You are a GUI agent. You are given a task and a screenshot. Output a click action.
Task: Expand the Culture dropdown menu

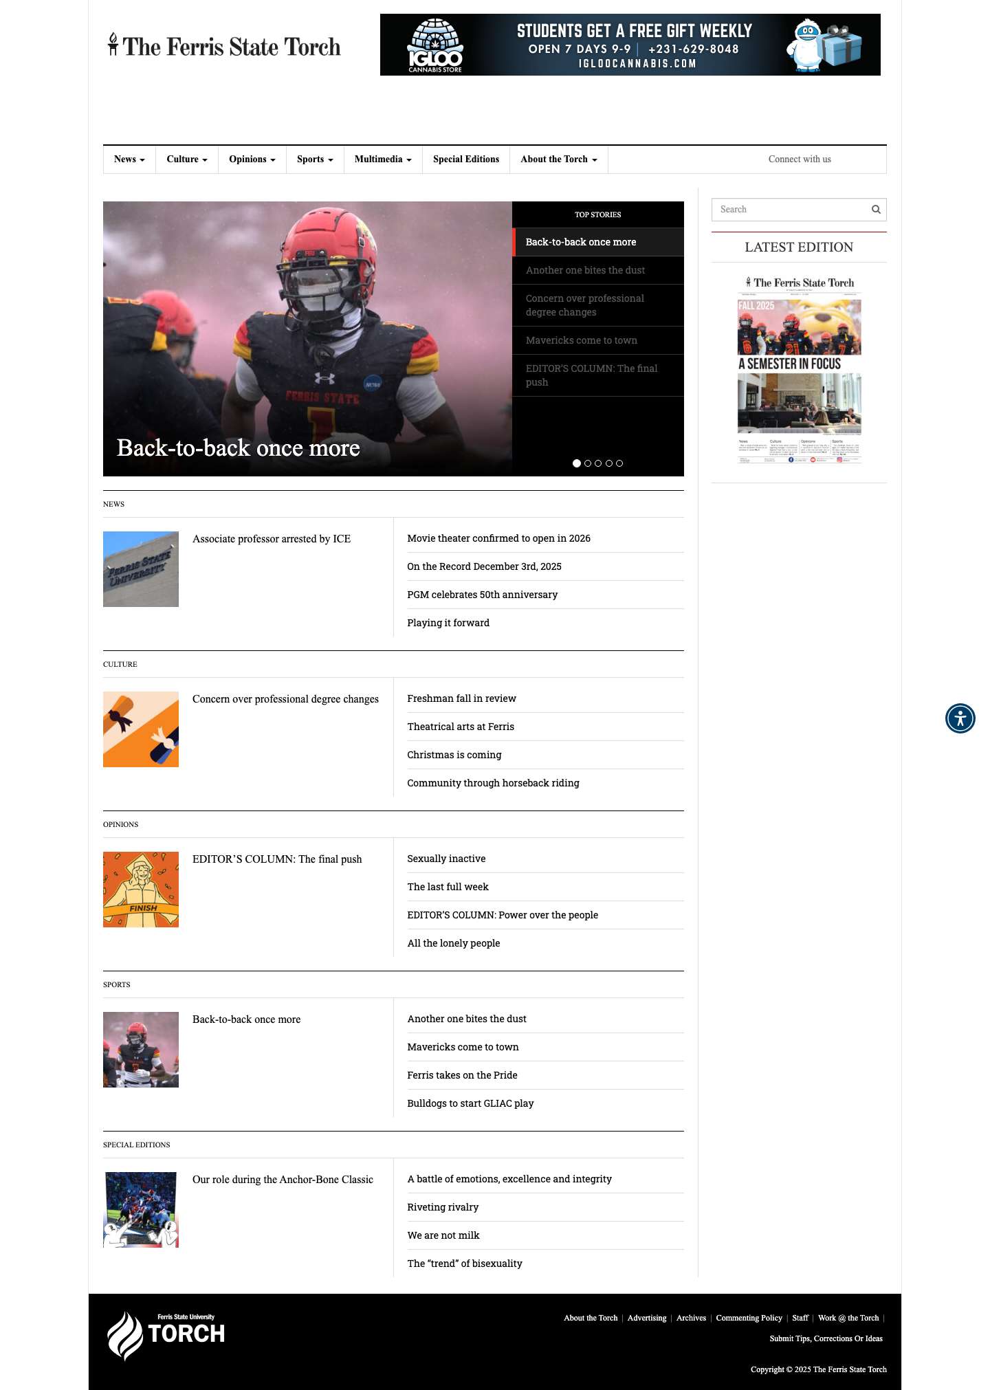(187, 159)
